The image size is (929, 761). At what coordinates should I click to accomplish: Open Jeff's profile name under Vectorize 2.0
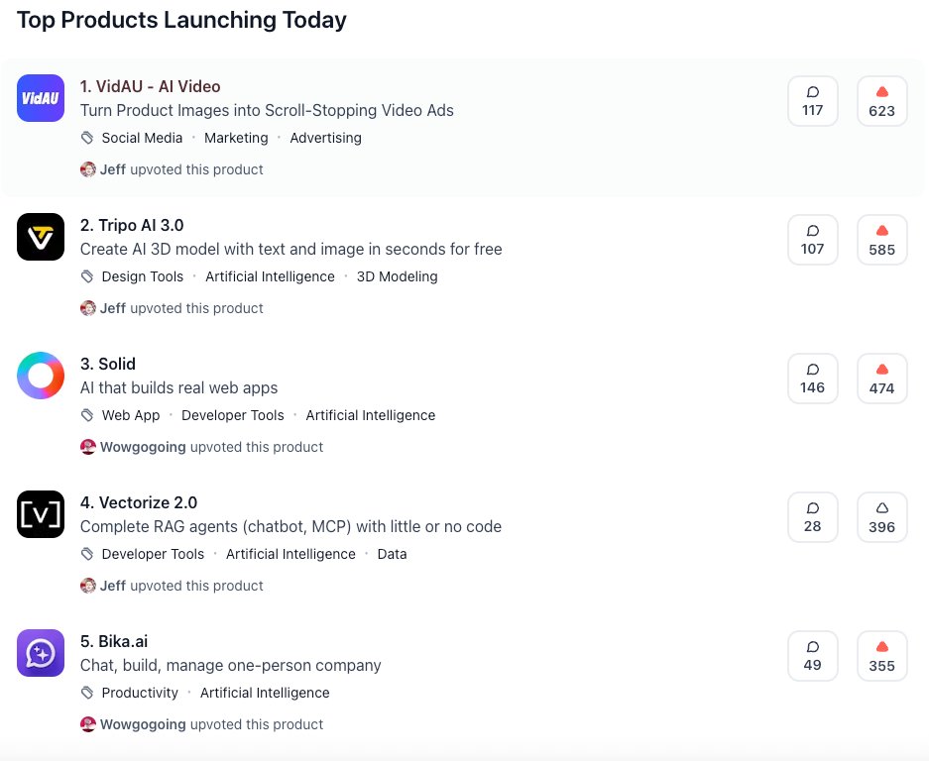(113, 586)
